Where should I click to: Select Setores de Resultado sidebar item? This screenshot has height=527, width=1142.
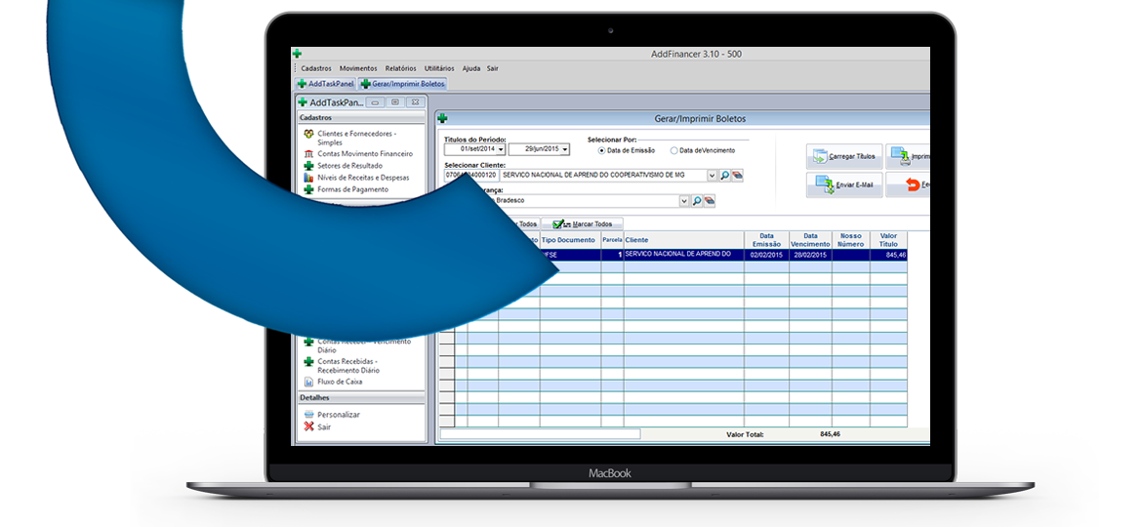(x=349, y=166)
